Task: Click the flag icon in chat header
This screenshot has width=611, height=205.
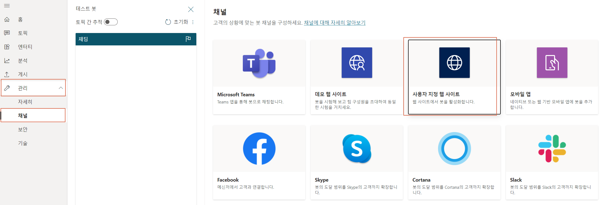Action: tap(188, 39)
